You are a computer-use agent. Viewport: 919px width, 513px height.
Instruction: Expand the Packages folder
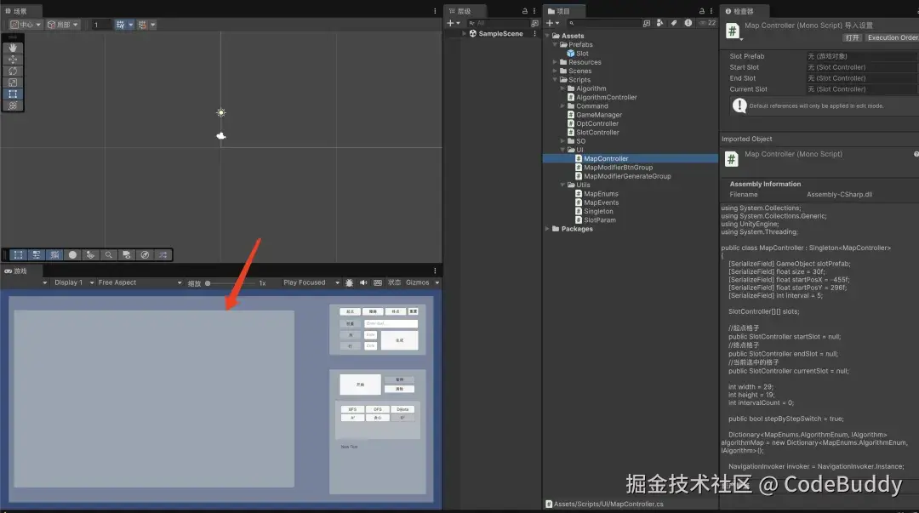point(547,229)
